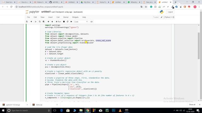Insert a cell below with plus icon
This screenshot has width=202, height=113.
[31, 22]
